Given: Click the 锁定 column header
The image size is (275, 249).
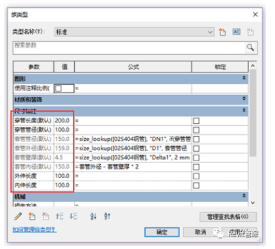Looking at the screenshot, I should click(x=220, y=66).
